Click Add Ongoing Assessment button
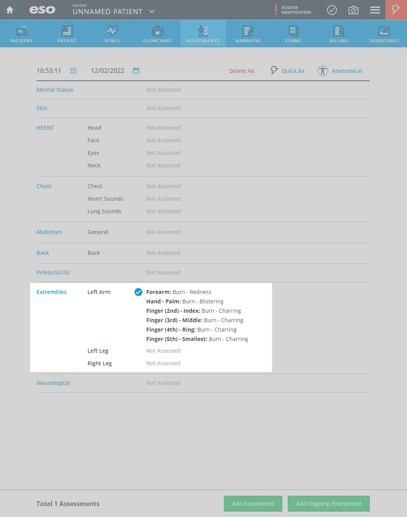The image size is (407, 517). pyautogui.click(x=329, y=504)
